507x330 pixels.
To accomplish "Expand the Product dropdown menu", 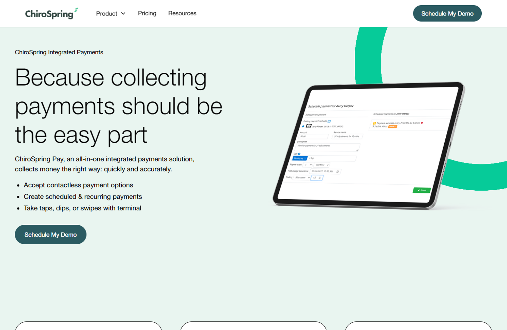I will [111, 13].
